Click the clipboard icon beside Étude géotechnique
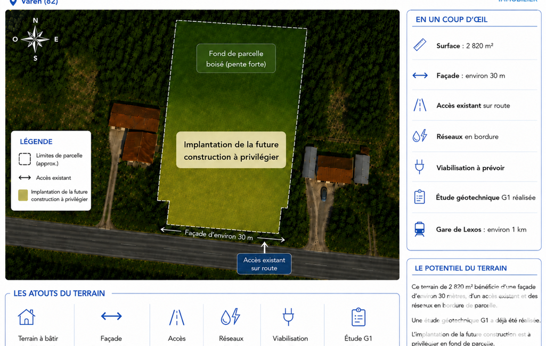546x346 pixels. (420, 196)
